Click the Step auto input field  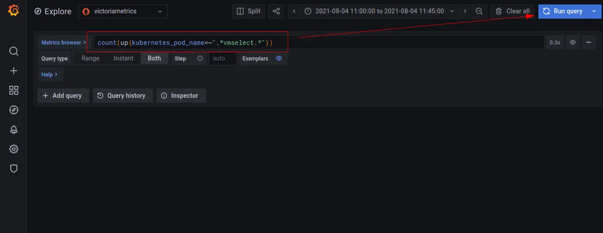coord(222,58)
